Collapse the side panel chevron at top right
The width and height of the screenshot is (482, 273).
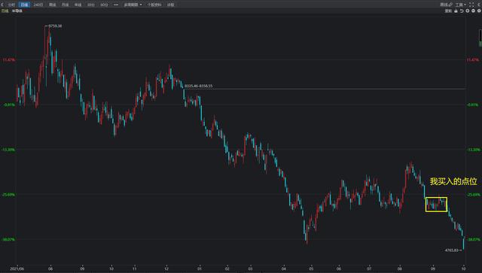point(479,5)
